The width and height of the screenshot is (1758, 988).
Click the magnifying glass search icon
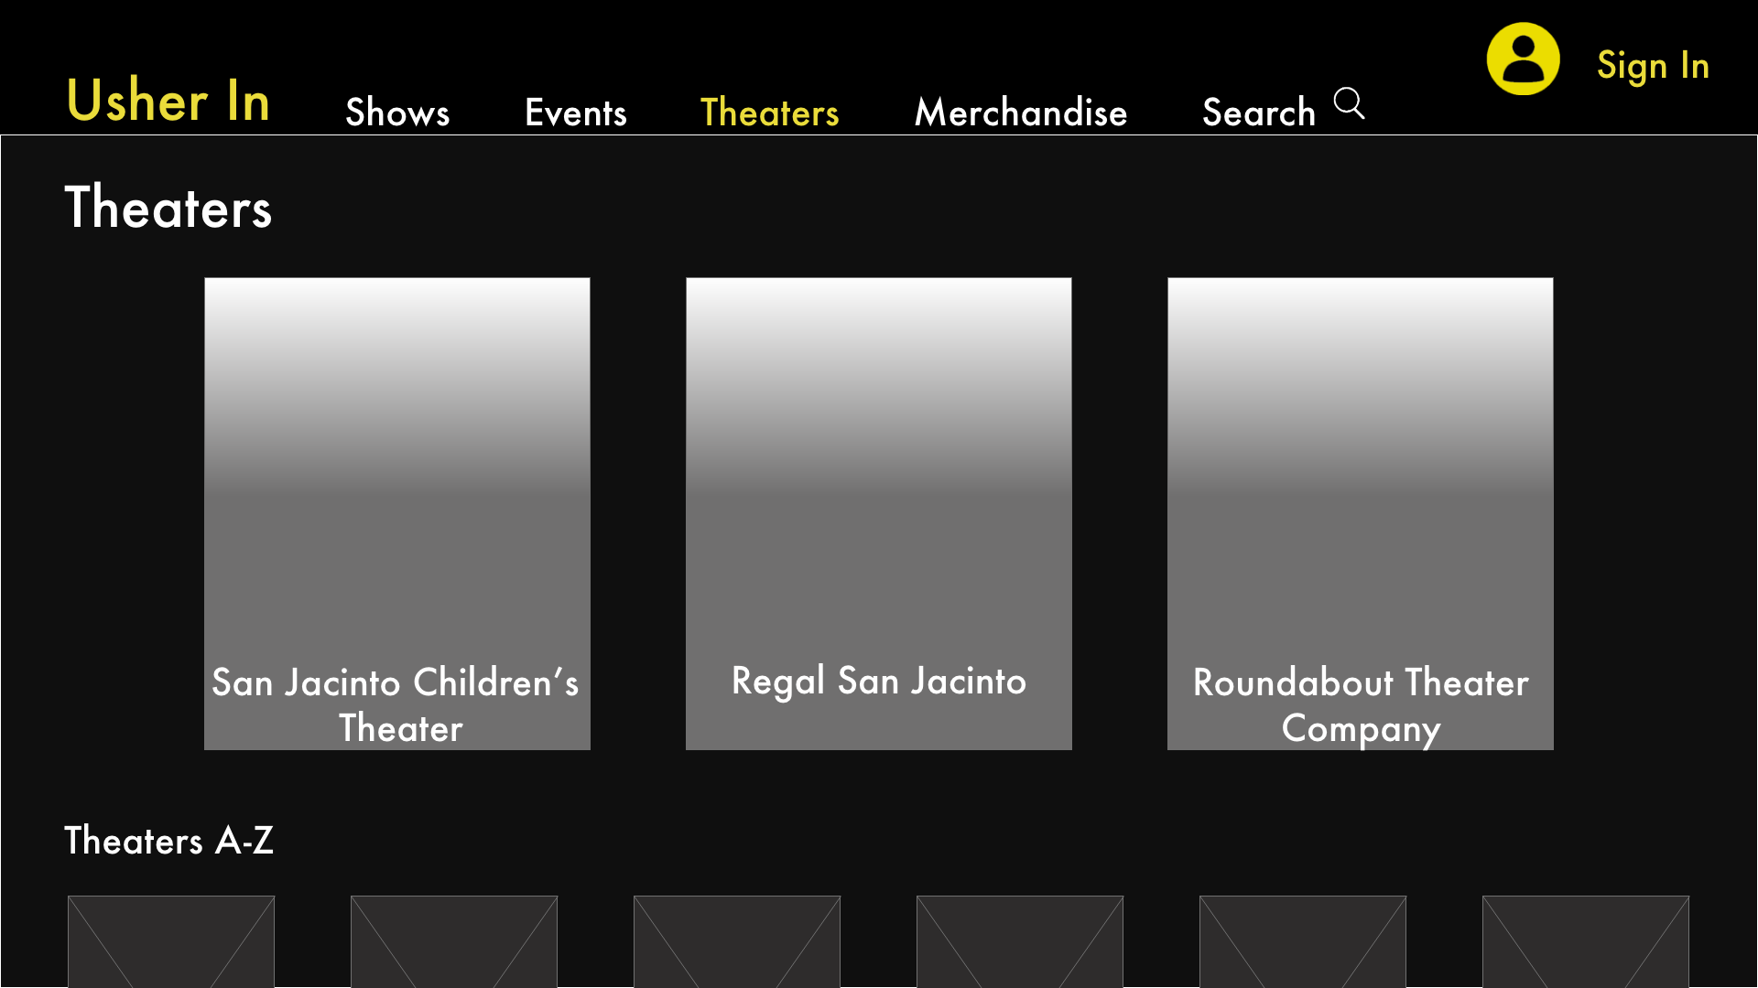coord(1349,103)
